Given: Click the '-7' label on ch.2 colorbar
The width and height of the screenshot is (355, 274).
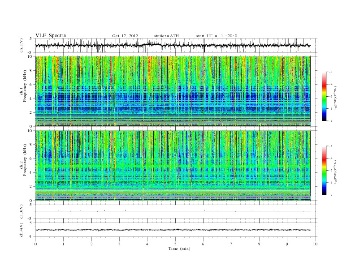Looking at the screenshot, I should pos(331,195).
